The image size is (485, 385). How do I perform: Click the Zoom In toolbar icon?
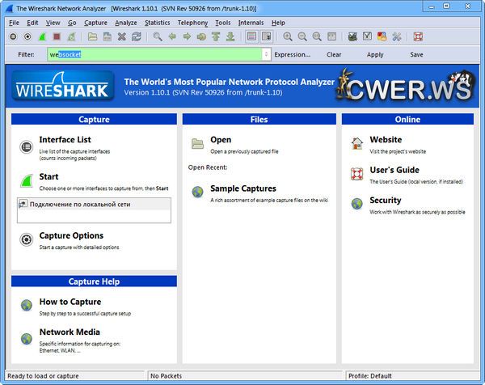coord(287,36)
